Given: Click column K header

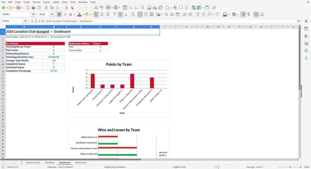Looking at the screenshot, I should [x=186, y=27].
